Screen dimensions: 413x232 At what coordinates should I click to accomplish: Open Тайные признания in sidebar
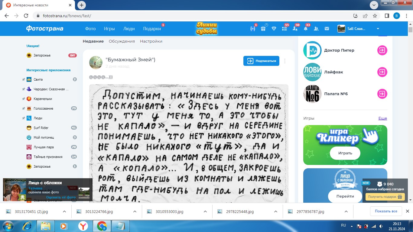pos(48,157)
